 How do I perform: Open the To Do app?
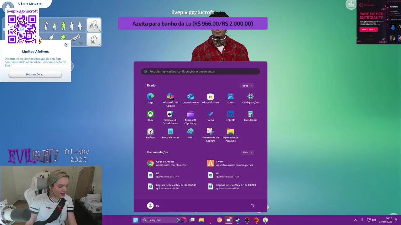coord(211,116)
